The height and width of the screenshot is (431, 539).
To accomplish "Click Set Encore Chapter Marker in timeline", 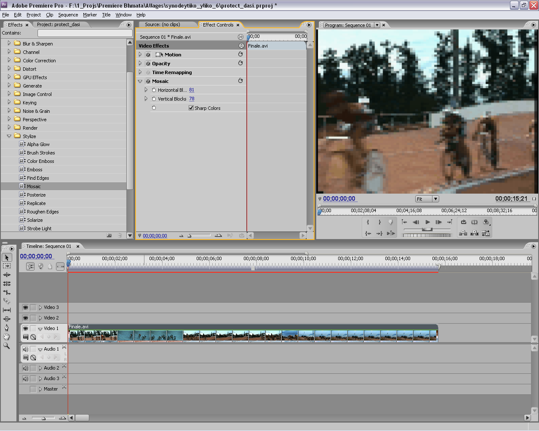I will point(41,266).
